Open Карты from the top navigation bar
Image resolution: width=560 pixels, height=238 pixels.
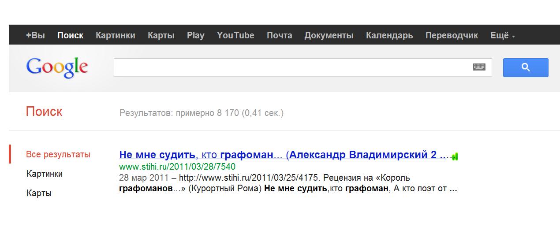[x=161, y=36]
